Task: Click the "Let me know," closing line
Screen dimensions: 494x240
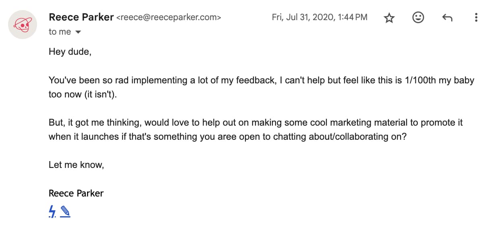Action: (x=76, y=165)
